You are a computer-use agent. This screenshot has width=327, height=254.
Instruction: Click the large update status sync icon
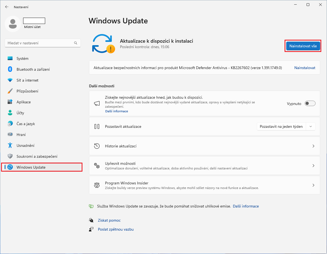point(103,44)
